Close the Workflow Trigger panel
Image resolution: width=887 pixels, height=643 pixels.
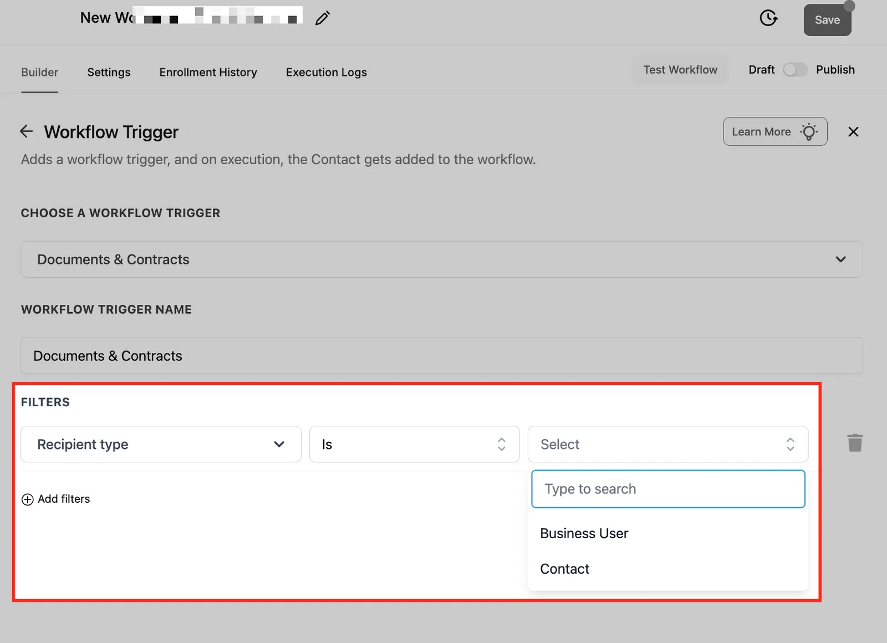(x=853, y=132)
